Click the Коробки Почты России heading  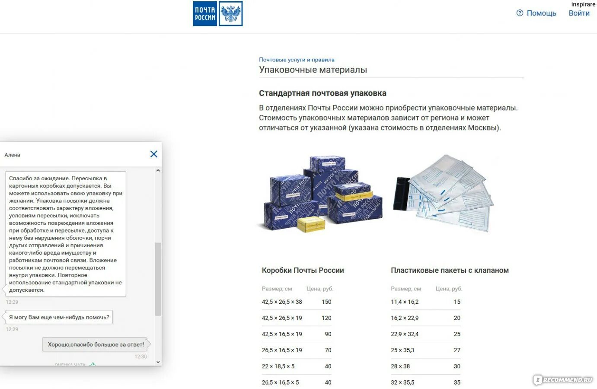[303, 271]
